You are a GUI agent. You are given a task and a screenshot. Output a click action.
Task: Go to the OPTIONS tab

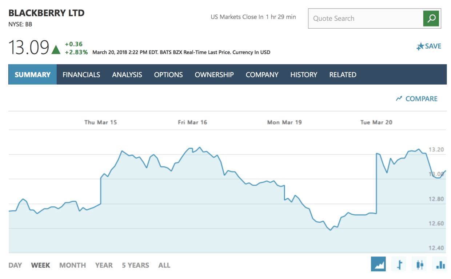(168, 74)
